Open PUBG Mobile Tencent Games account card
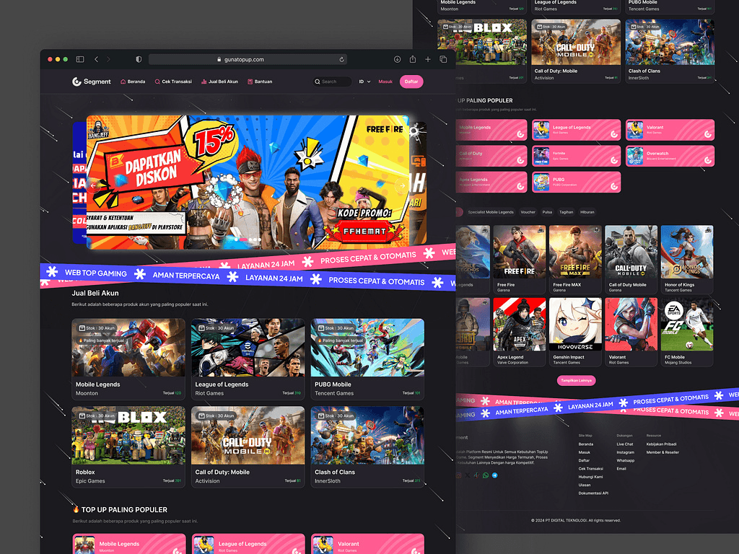The image size is (739, 554). point(367,359)
